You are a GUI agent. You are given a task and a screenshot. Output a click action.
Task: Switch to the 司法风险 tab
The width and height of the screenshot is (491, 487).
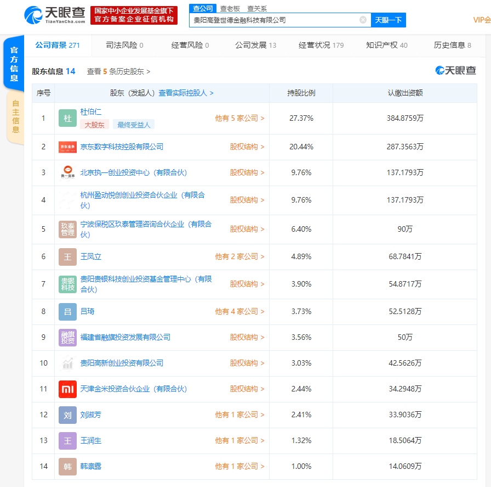[x=124, y=45]
